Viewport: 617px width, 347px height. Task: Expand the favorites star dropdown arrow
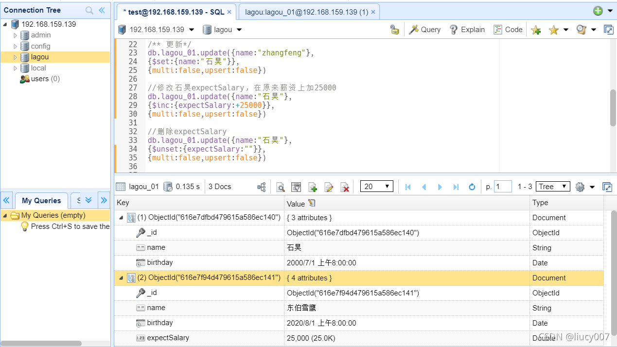566,30
